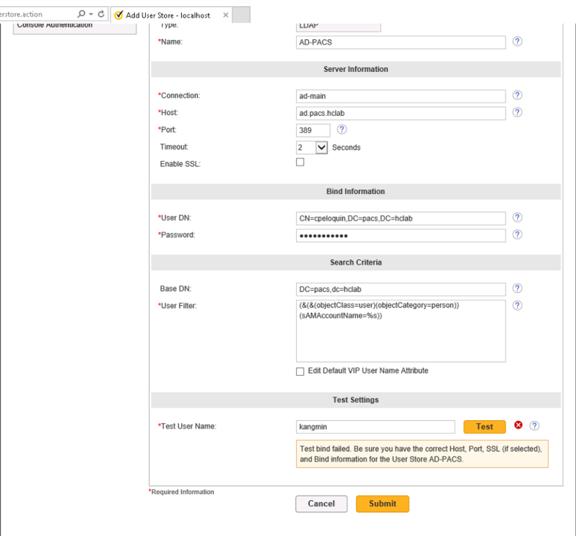The height and width of the screenshot is (536, 576).
Task: Open help icon beside Name field
Action: 517,41
